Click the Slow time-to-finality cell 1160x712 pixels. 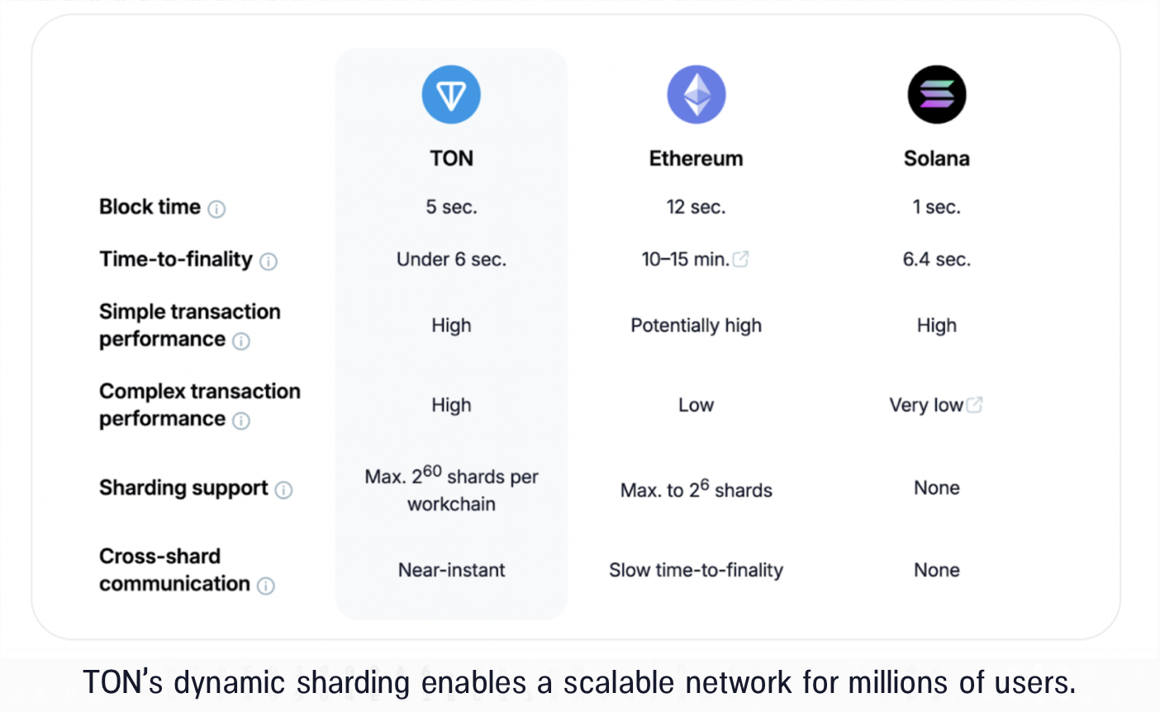696,570
